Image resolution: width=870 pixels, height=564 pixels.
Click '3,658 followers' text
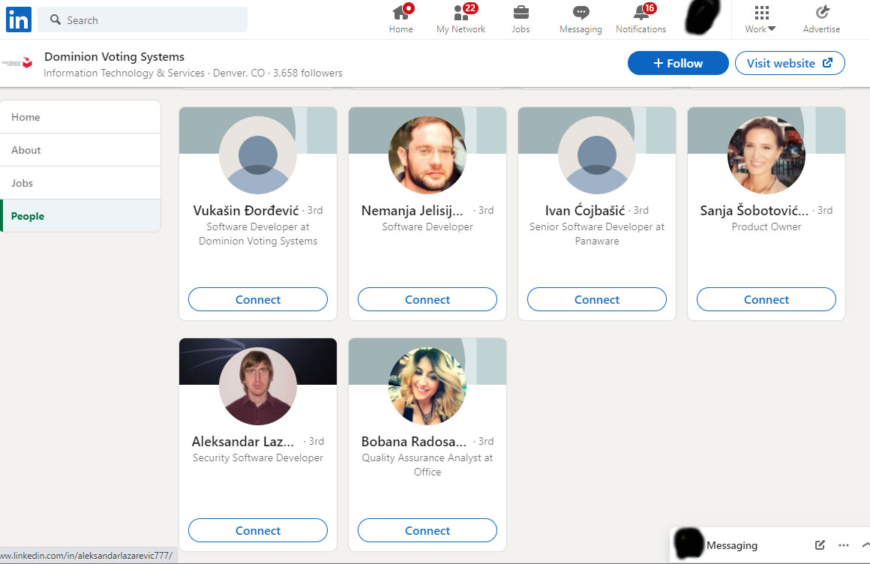click(x=307, y=73)
